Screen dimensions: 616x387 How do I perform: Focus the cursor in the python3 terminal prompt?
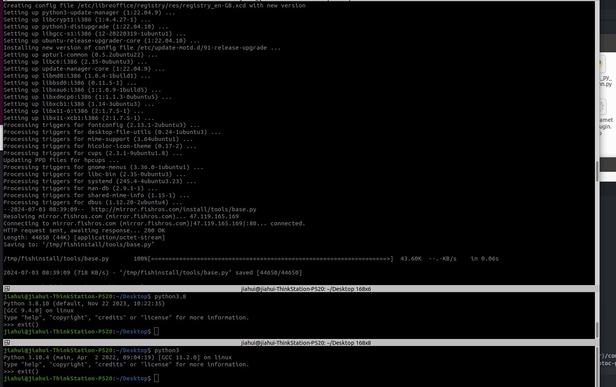[x=157, y=378]
